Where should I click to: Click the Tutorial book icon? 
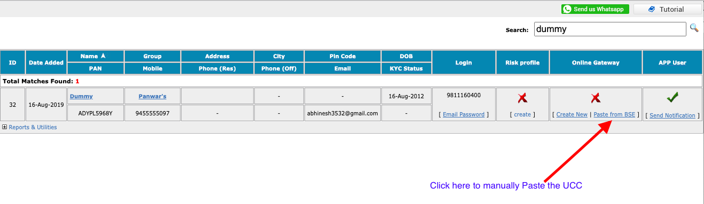[x=652, y=9]
